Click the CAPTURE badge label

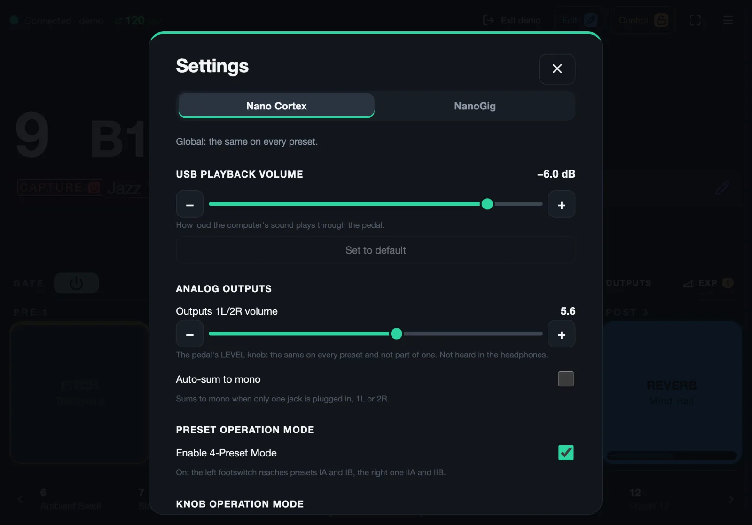coord(60,188)
